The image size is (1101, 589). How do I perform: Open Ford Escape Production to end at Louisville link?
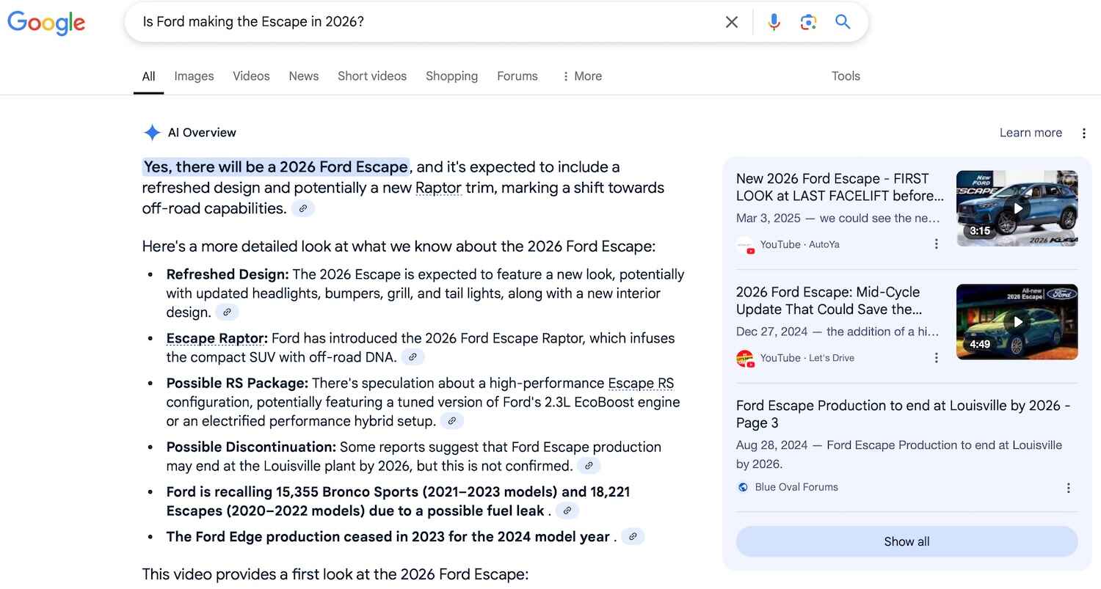903,414
